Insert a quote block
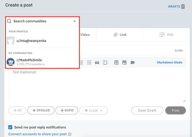The height and width of the screenshot is (137, 192). [x=97, y=62]
